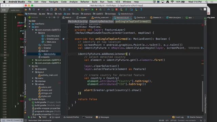Expand the drawable folder
The width and height of the screenshot is (217, 122).
point(33,69)
